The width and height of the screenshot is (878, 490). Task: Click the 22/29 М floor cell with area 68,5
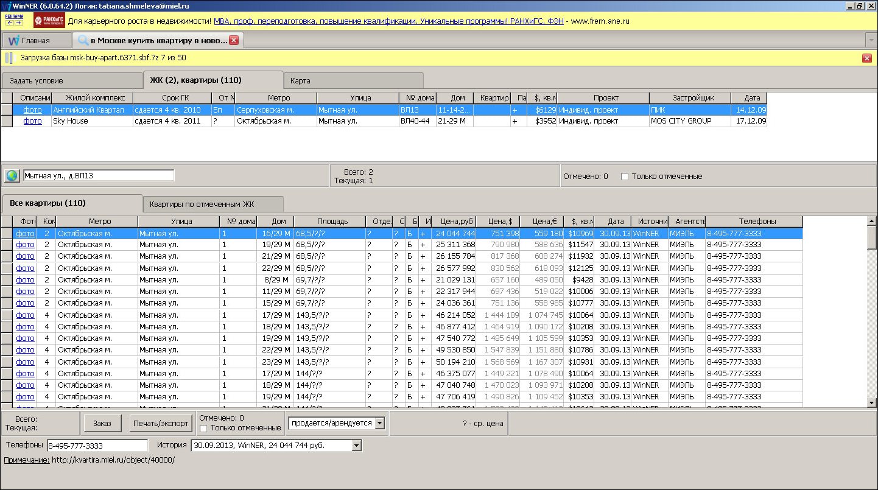(x=275, y=268)
